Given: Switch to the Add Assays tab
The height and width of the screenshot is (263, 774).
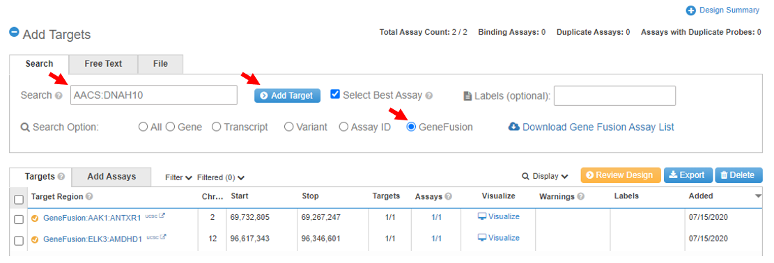Looking at the screenshot, I should (111, 177).
